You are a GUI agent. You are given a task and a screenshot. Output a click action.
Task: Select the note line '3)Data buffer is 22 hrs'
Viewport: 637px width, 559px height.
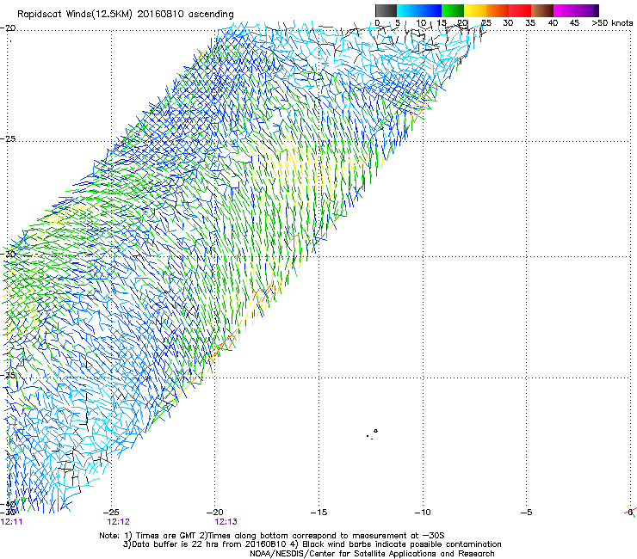click(x=312, y=544)
